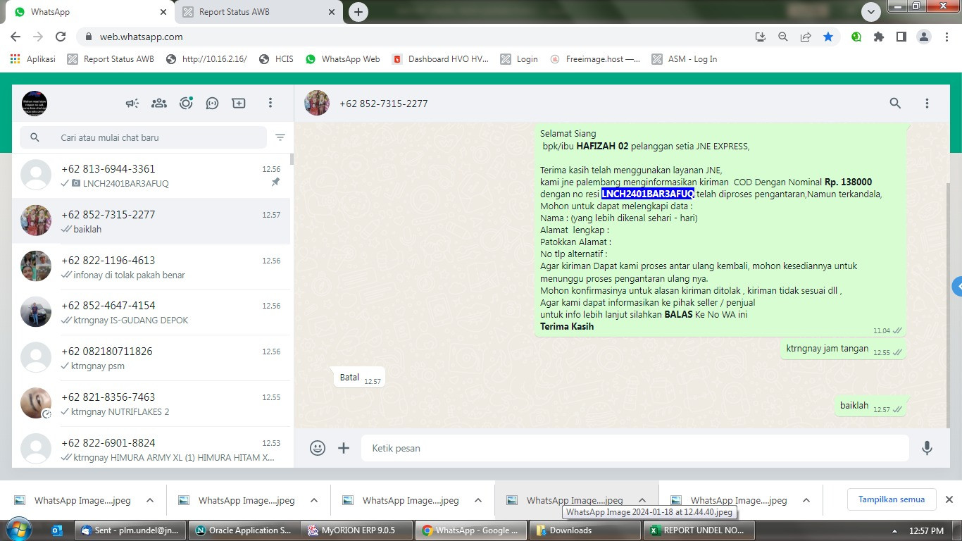Open a new browser tab

coord(358,12)
